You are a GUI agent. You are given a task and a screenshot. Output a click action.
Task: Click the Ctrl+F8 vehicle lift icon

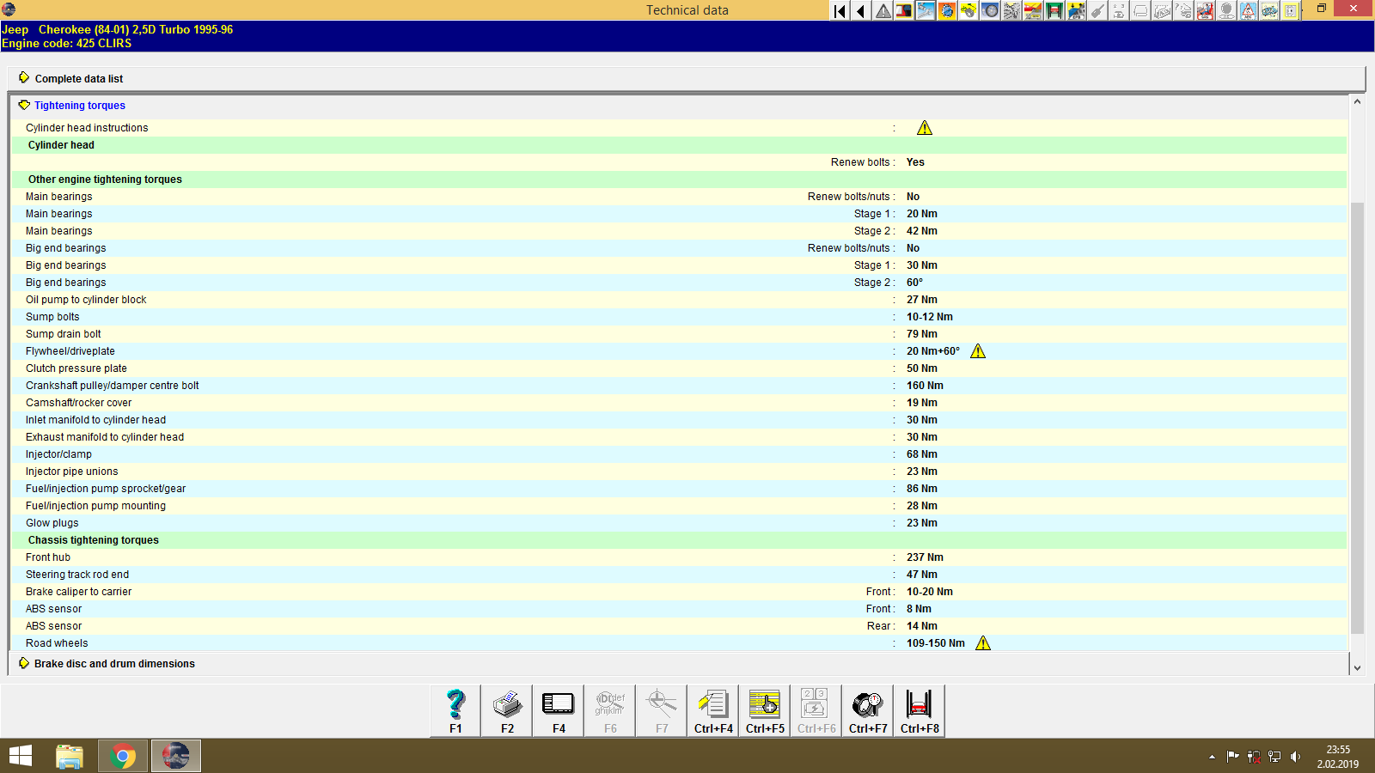pos(918,704)
